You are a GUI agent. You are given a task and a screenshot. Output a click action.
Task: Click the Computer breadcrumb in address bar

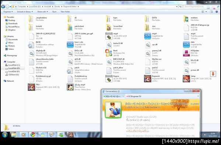(22, 7)
